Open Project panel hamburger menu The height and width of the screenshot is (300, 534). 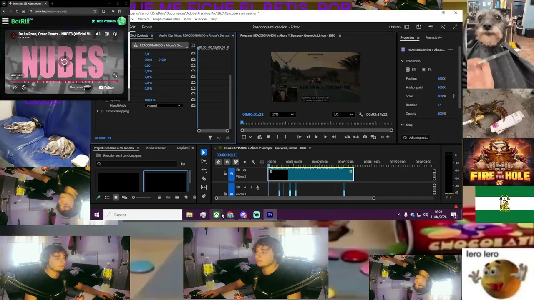138,148
